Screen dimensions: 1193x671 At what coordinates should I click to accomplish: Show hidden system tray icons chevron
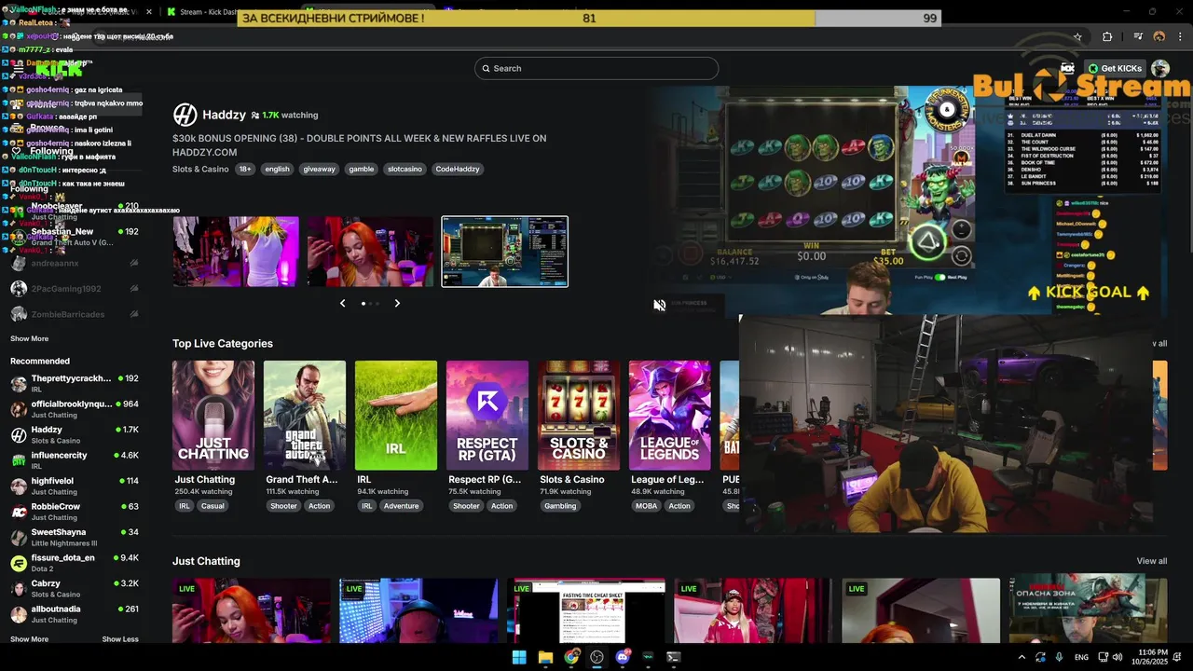coord(1022,657)
